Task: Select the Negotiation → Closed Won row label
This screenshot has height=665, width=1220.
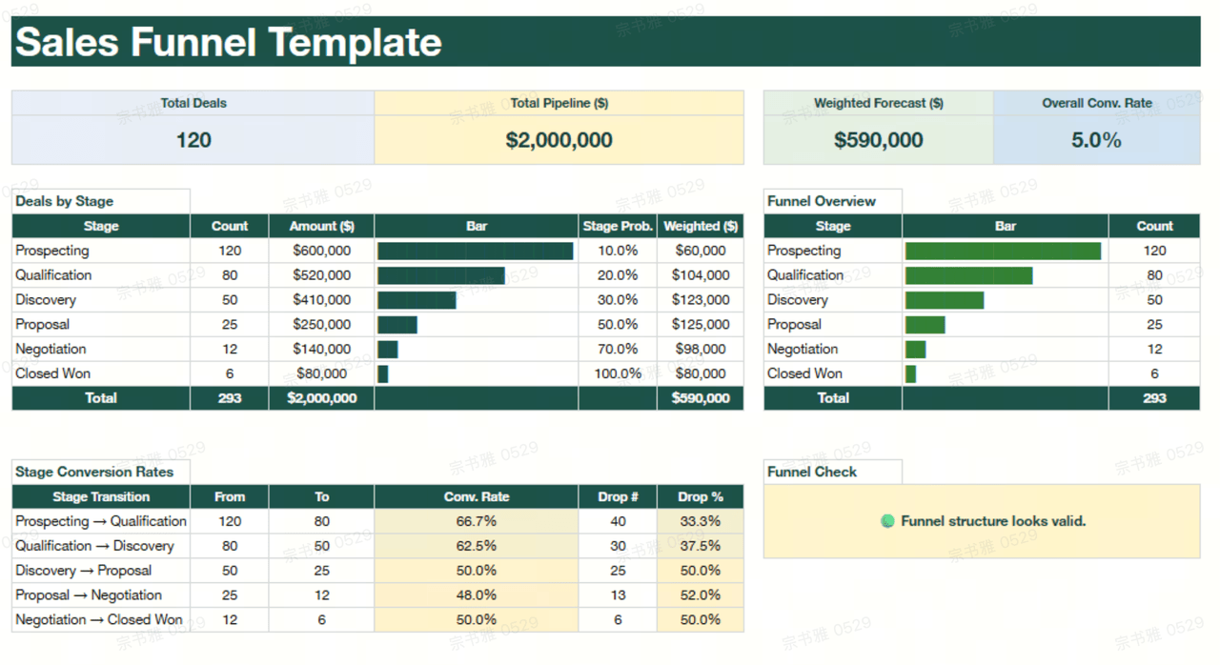Action: 99,620
